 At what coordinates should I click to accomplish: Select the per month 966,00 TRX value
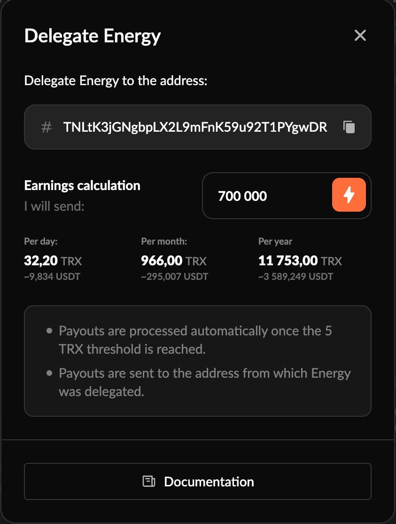[173, 261]
